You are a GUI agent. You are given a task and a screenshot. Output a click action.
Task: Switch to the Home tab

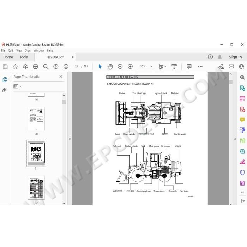[8, 57]
